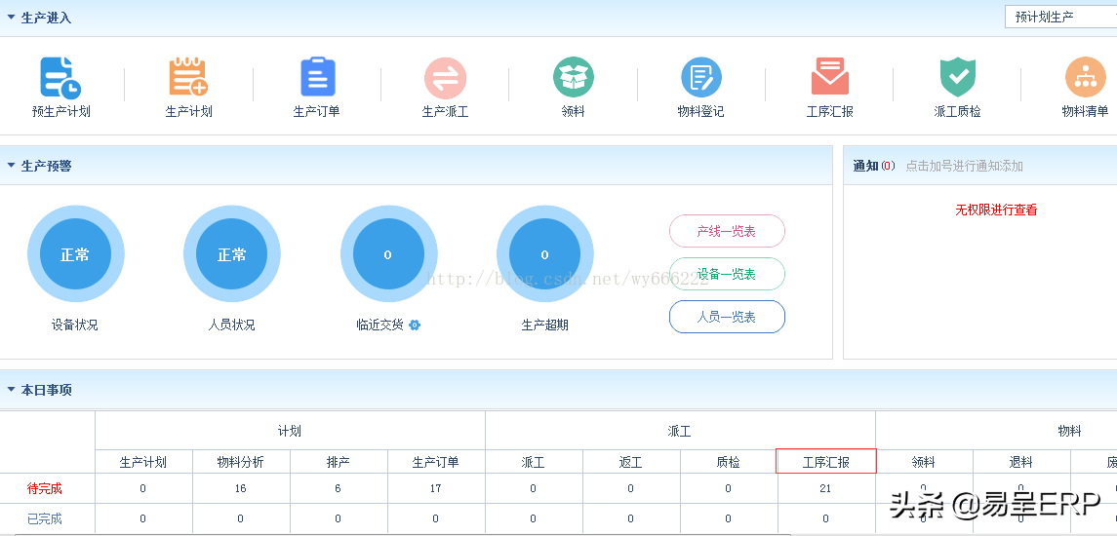Image resolution: width=1117 pixels, height=536 pixels.
Task: Collapse the 本日事项 section
Action: 12,390
